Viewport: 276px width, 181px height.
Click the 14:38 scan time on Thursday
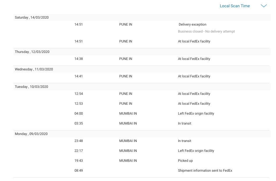pos(79,59)
